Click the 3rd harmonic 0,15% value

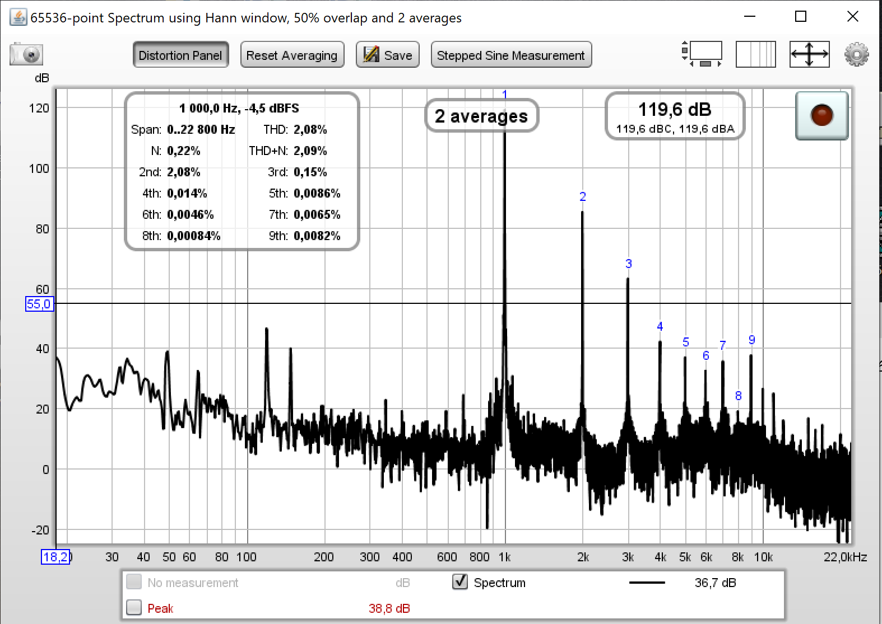click(310, 172)
